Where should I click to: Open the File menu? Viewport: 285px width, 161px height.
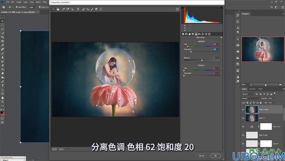8,2
